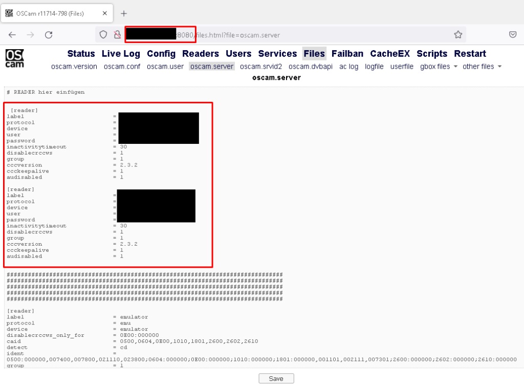Open the Users page

click(x=238, y=53)
